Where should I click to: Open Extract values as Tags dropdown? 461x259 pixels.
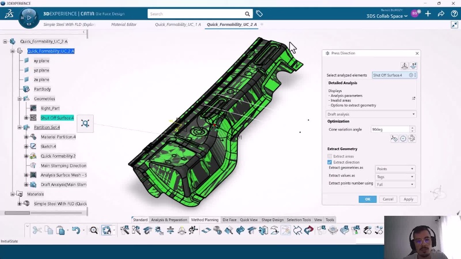pyautogui.click(x=395, y=177)
